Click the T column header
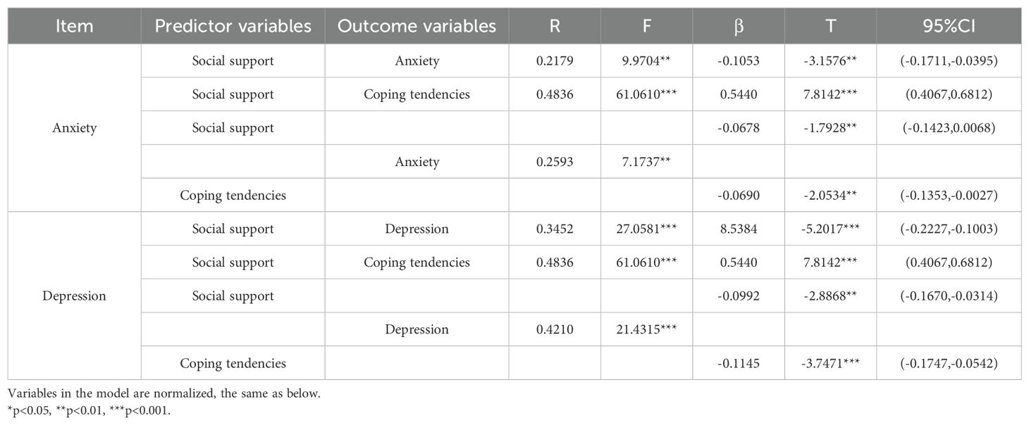Viewport: 1029px width, 425px height. [x=830, y=26]
